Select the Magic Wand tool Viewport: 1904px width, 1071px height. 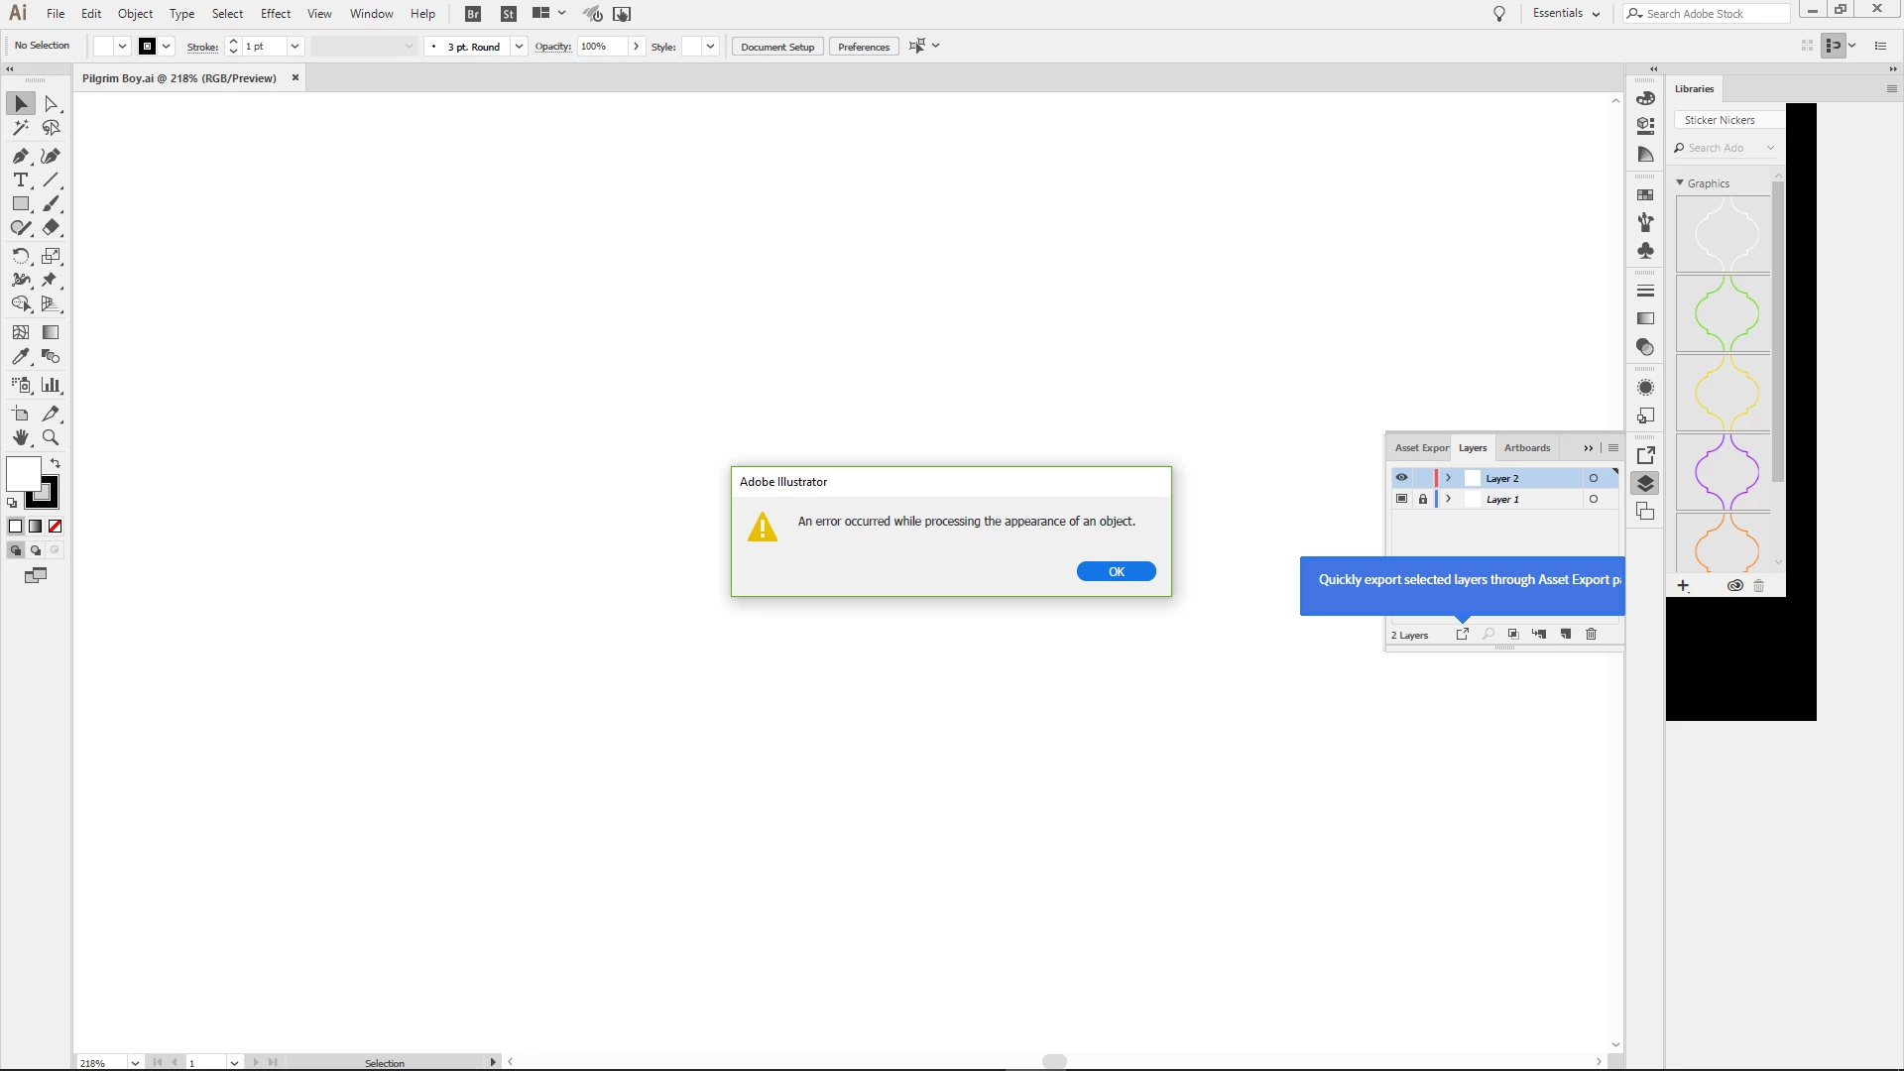(20, 128)
